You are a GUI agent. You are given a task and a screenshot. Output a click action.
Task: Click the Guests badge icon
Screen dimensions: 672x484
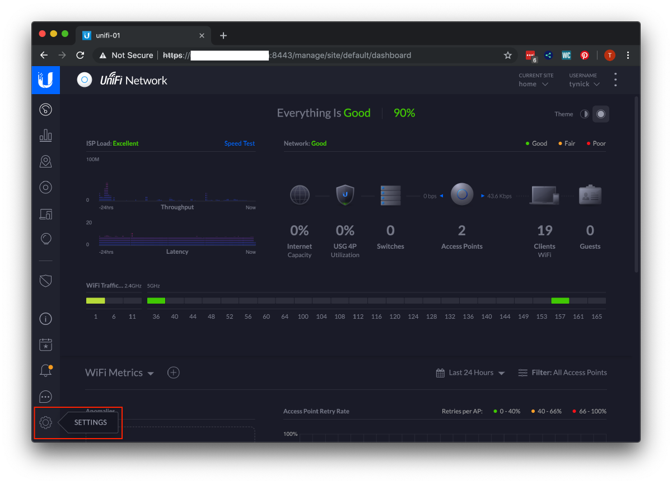pos(590,195)
